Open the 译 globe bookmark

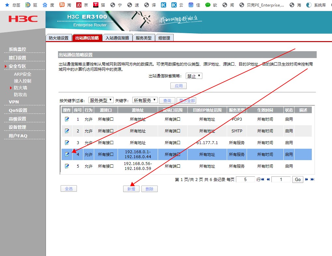click(x=150, y=5)
